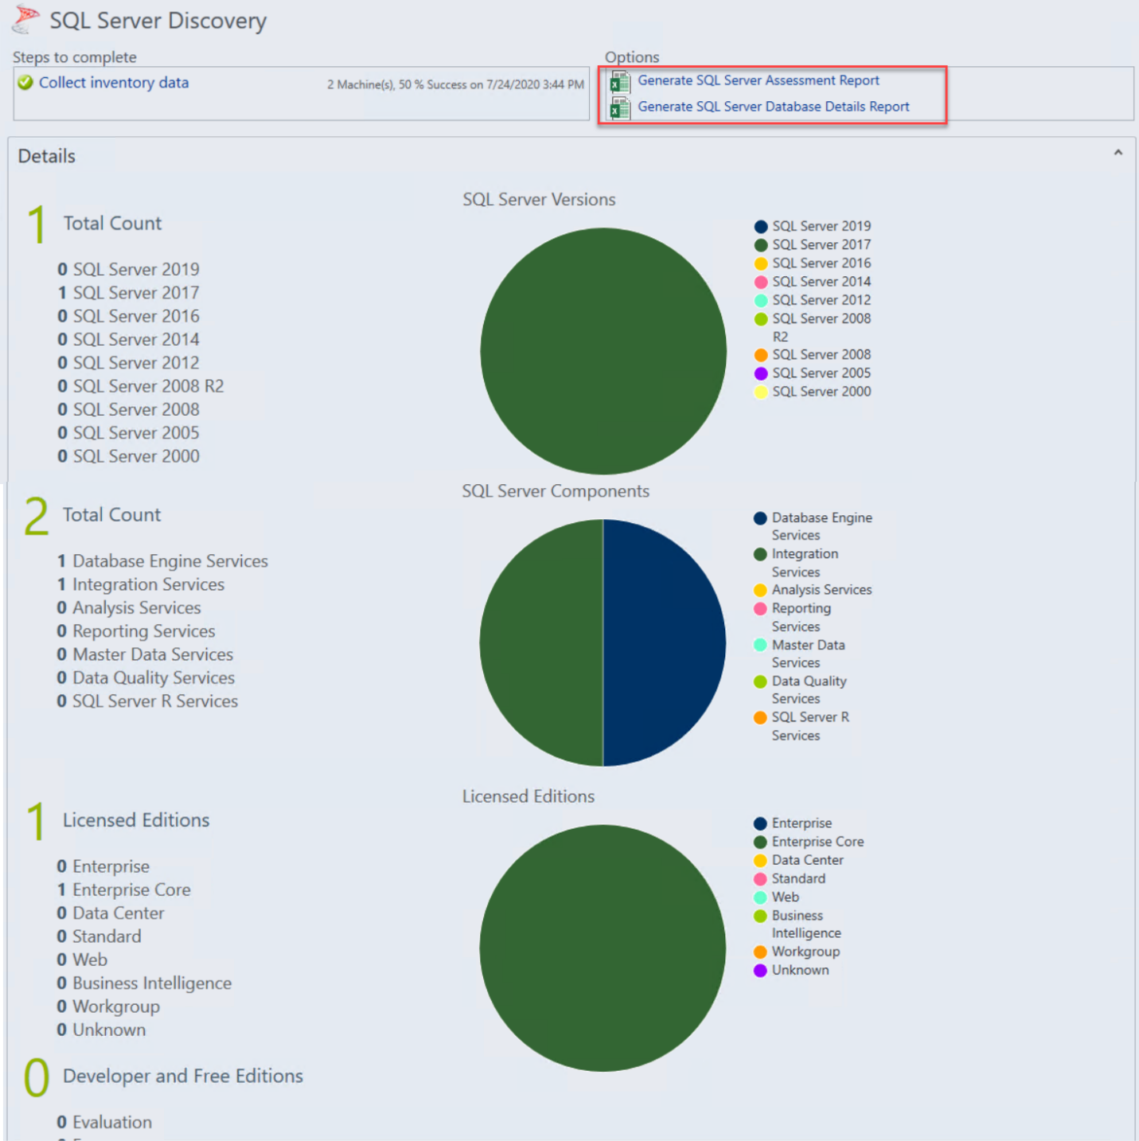Click the Database Engine Services legend marker
This screenshot has width=1139, height=1141.
coord(759,518)
